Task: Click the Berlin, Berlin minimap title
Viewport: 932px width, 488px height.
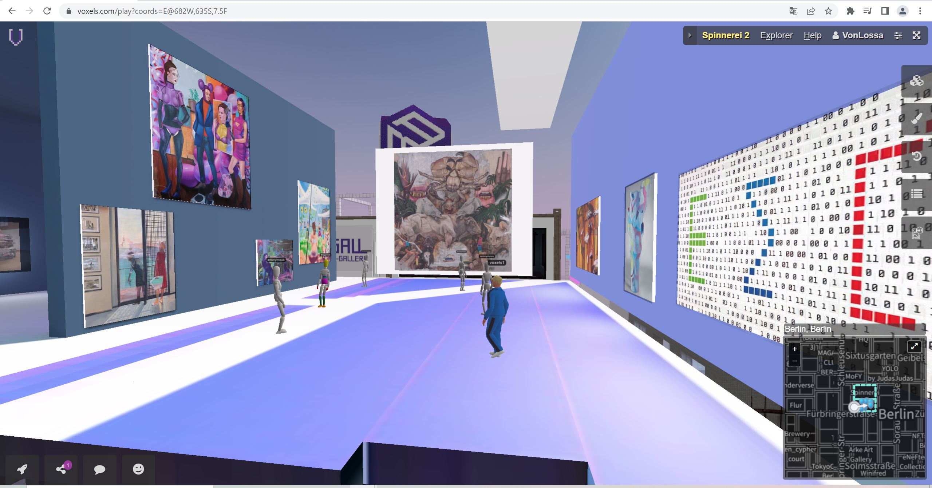Action: 808,329
